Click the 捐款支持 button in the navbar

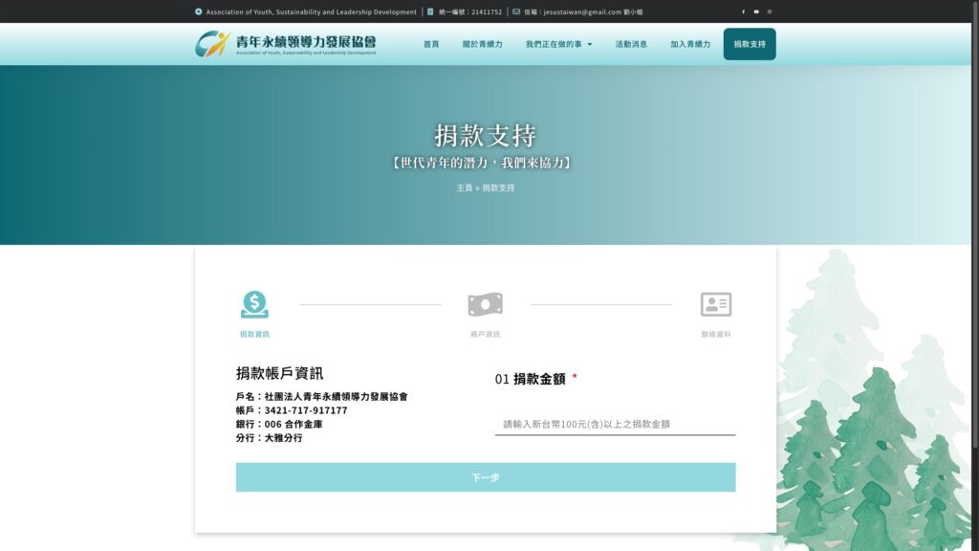click(x=750, y=44)
